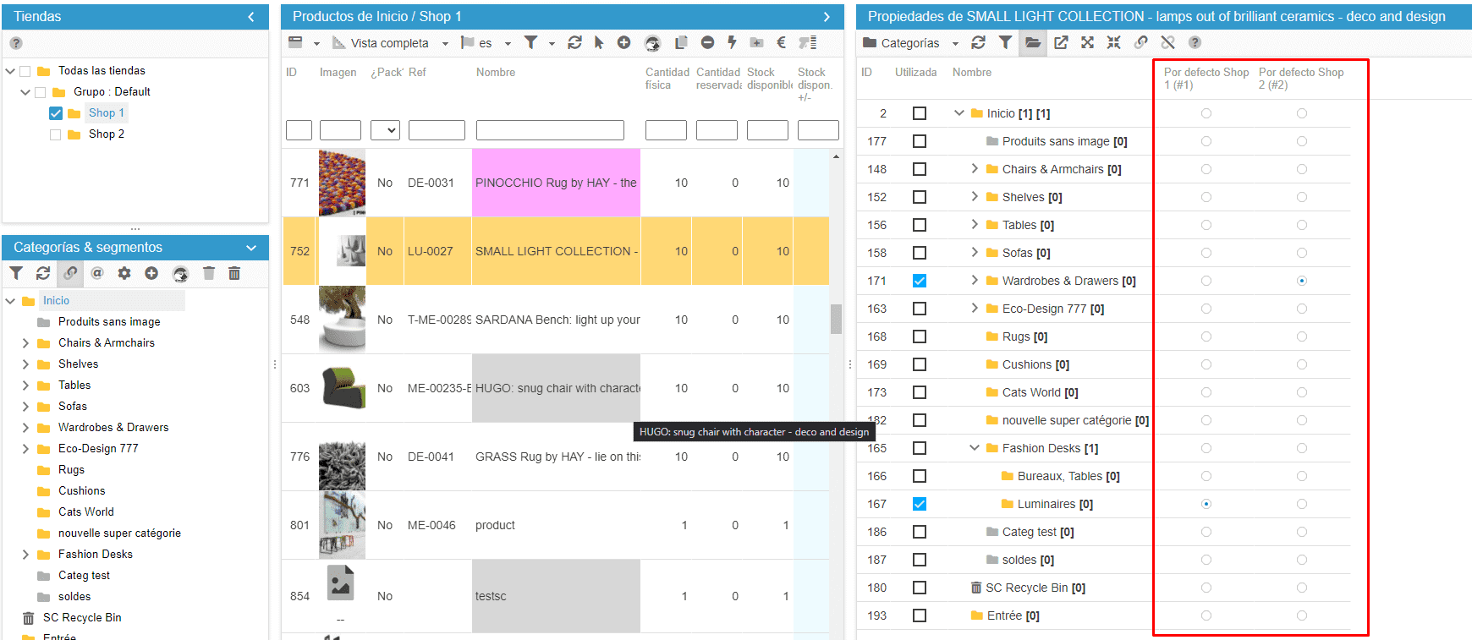Click the PINOCCHIO Rug product thumbnail
1472x640 pixels.
pos(342,183)
